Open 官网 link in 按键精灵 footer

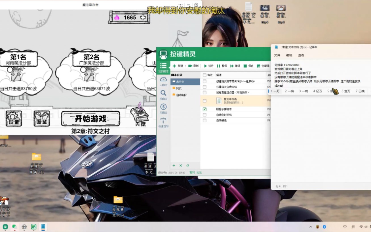(192, 172)
